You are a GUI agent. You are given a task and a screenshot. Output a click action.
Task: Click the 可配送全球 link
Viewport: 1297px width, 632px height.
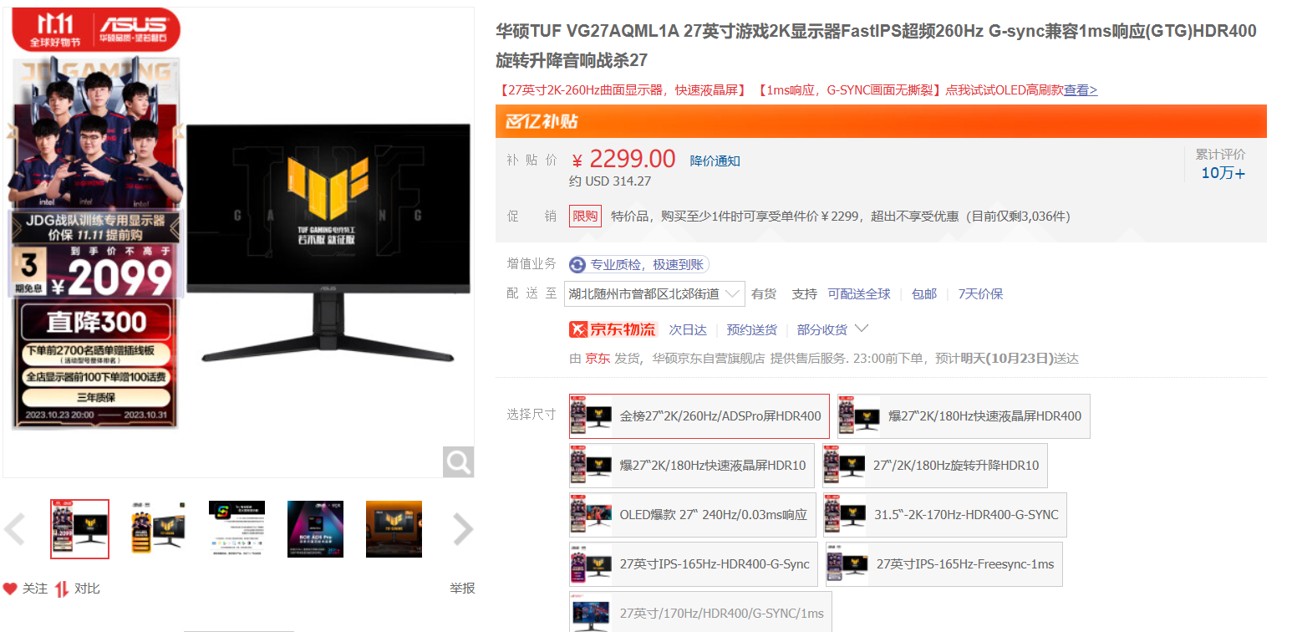click(859, 294)
